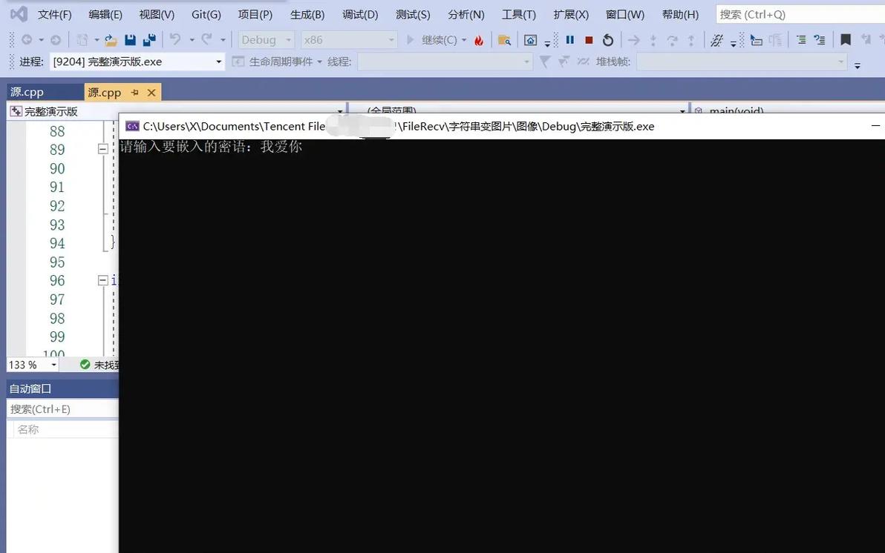Stop debugging with the red square

589,40
